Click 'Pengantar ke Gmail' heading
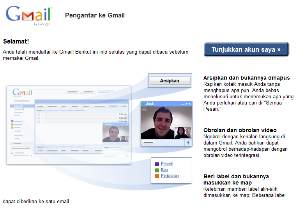This screenshot has width=297, height=209. 95,15
